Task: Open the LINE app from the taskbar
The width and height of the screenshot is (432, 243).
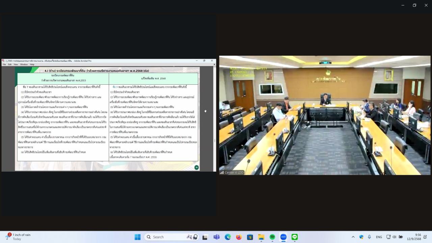Action: point(295,237)
